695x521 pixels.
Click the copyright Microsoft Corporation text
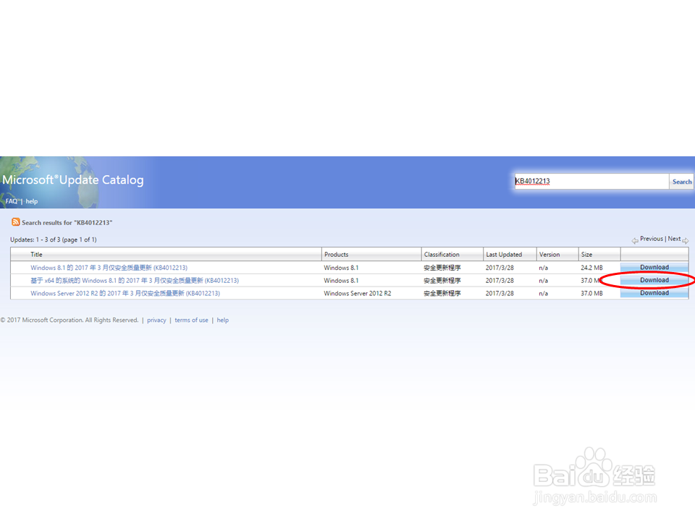tap(69, 320)
